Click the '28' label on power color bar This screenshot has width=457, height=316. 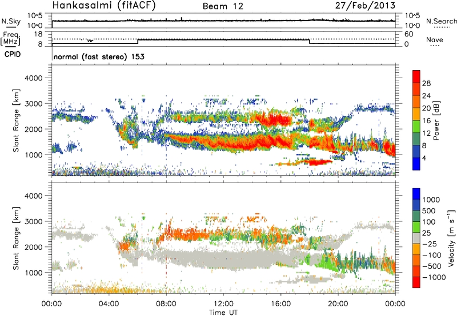pos(426,83)
